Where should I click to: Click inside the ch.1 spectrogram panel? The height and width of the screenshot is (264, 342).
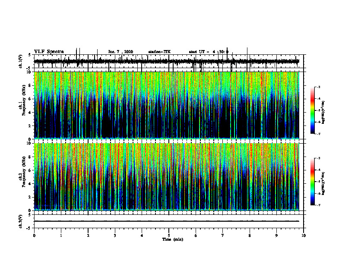tap(167, 105)
